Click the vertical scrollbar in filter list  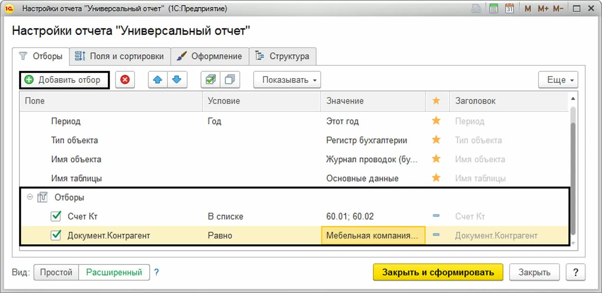573,170
